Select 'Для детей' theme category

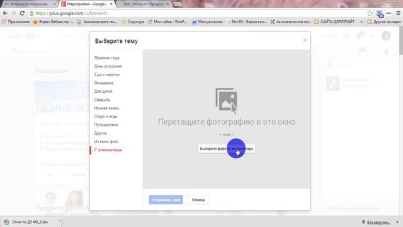[103, 91]
